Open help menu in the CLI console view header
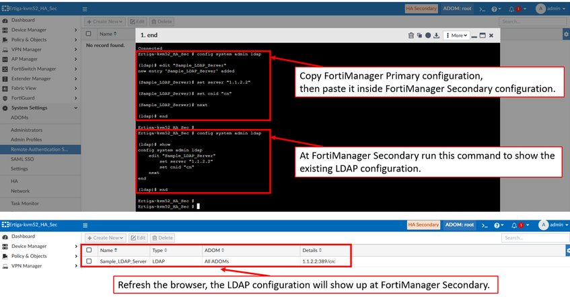Screen dimensions: 570x297 click(x=496, y=9)
